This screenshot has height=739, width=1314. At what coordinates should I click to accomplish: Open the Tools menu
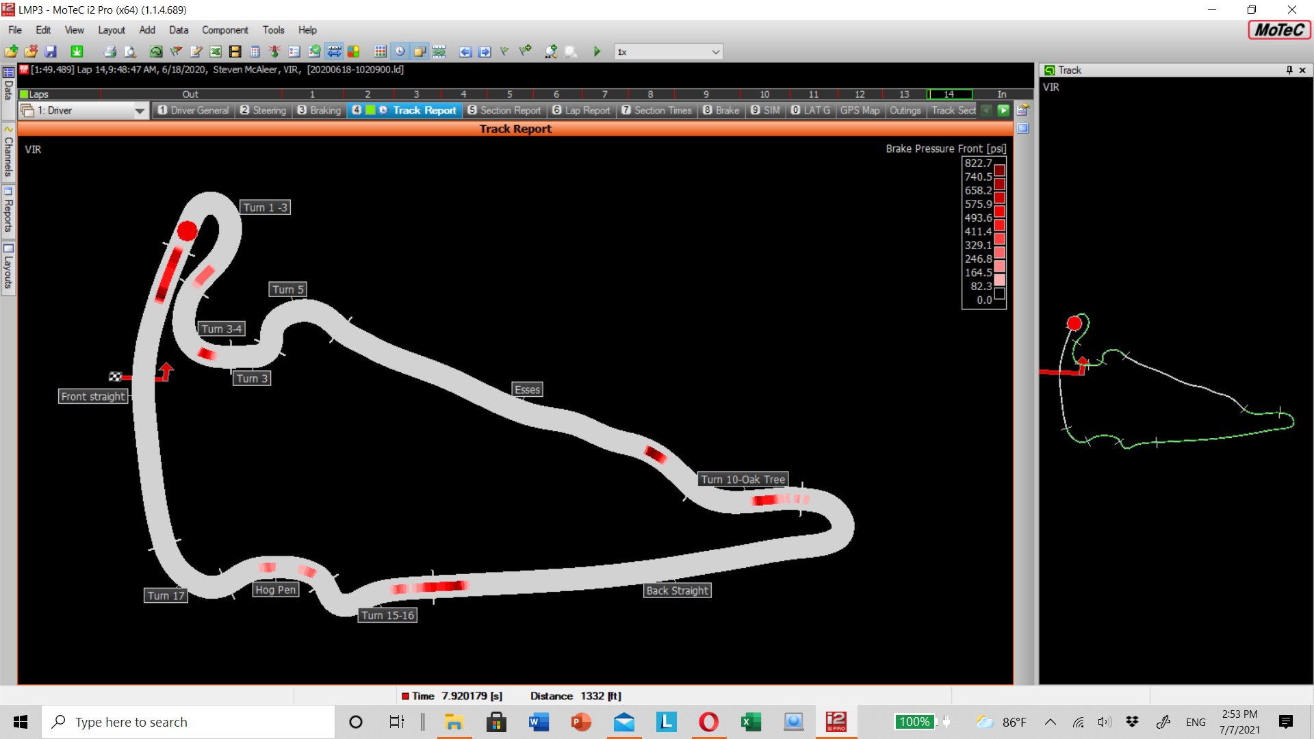273,30
